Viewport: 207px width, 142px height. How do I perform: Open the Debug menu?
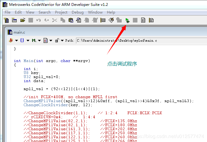[x=78, y=12]
